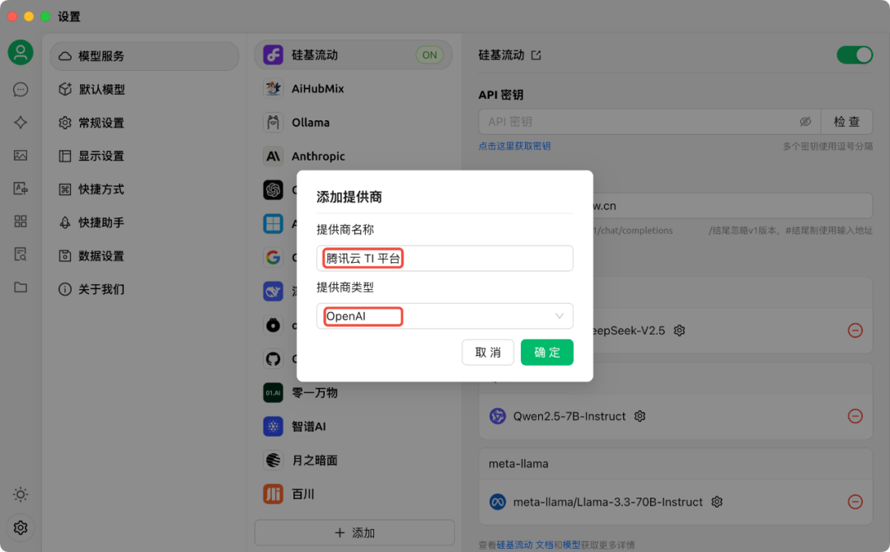Click 确定 to confirm the new provider
The image size is (890, 552).
546,351
